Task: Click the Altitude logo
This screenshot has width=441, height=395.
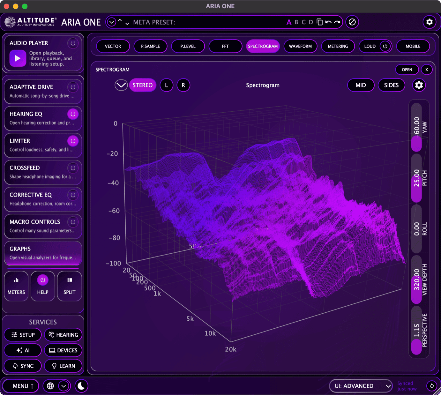Action: pyautogui.click(x=31, y=22)
